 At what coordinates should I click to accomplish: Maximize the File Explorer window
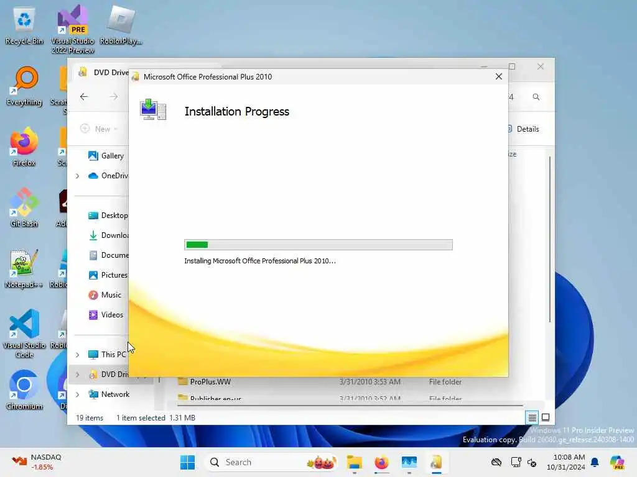(x=512, y=66)
